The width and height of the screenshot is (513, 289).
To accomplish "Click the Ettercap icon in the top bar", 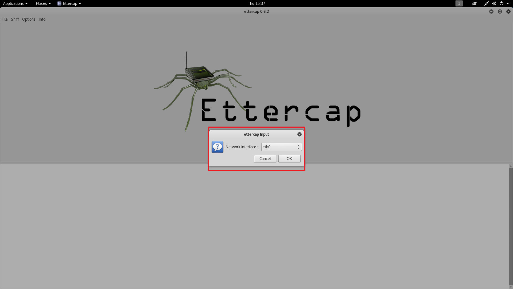I will click(x=59, y=3).
